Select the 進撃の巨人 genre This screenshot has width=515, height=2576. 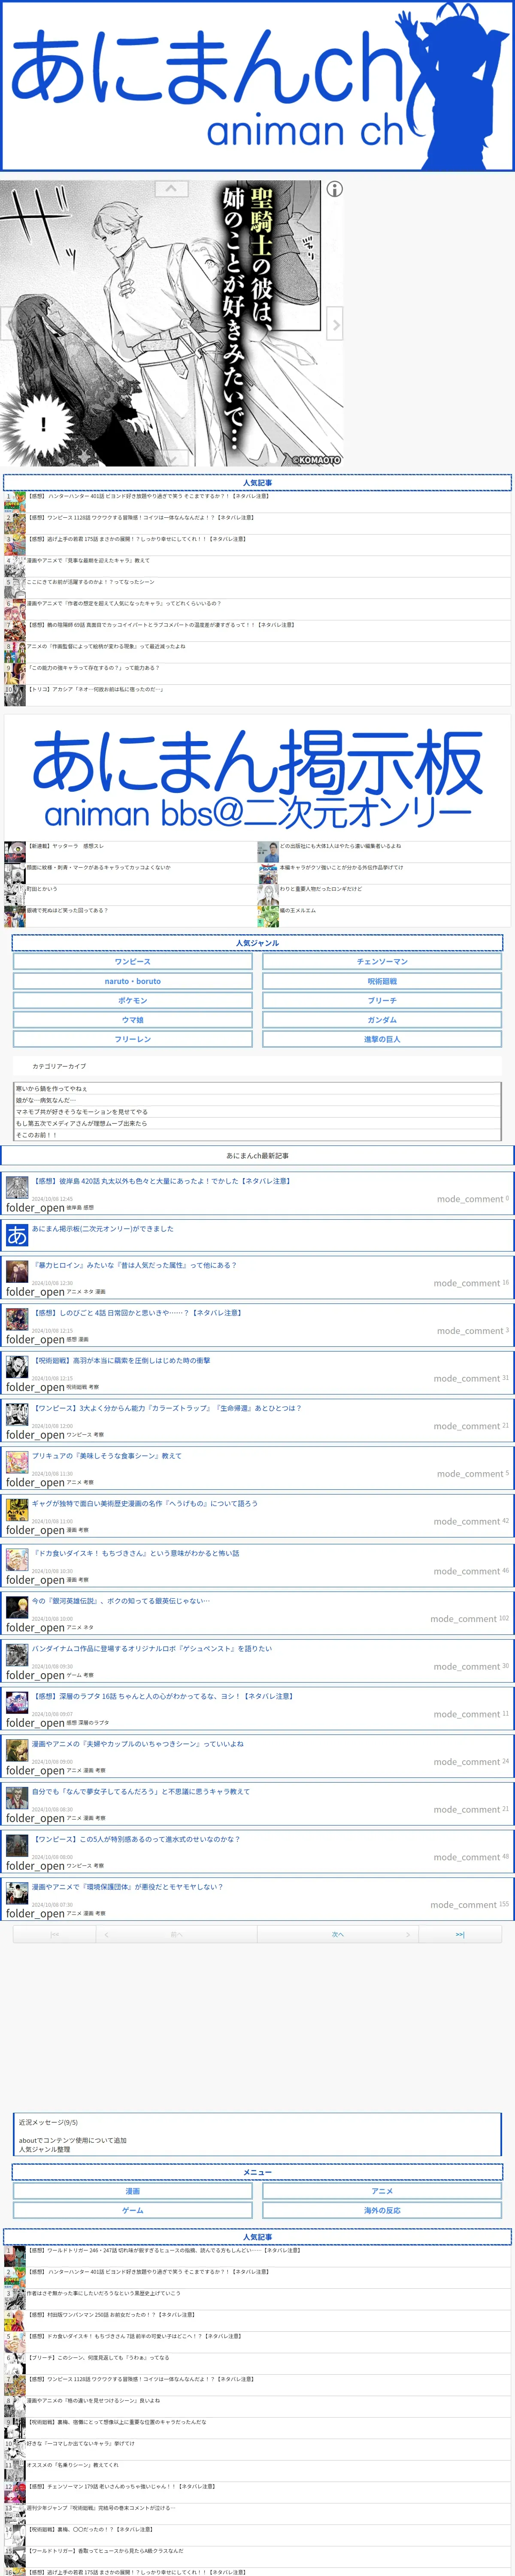tap(382, 1040)
